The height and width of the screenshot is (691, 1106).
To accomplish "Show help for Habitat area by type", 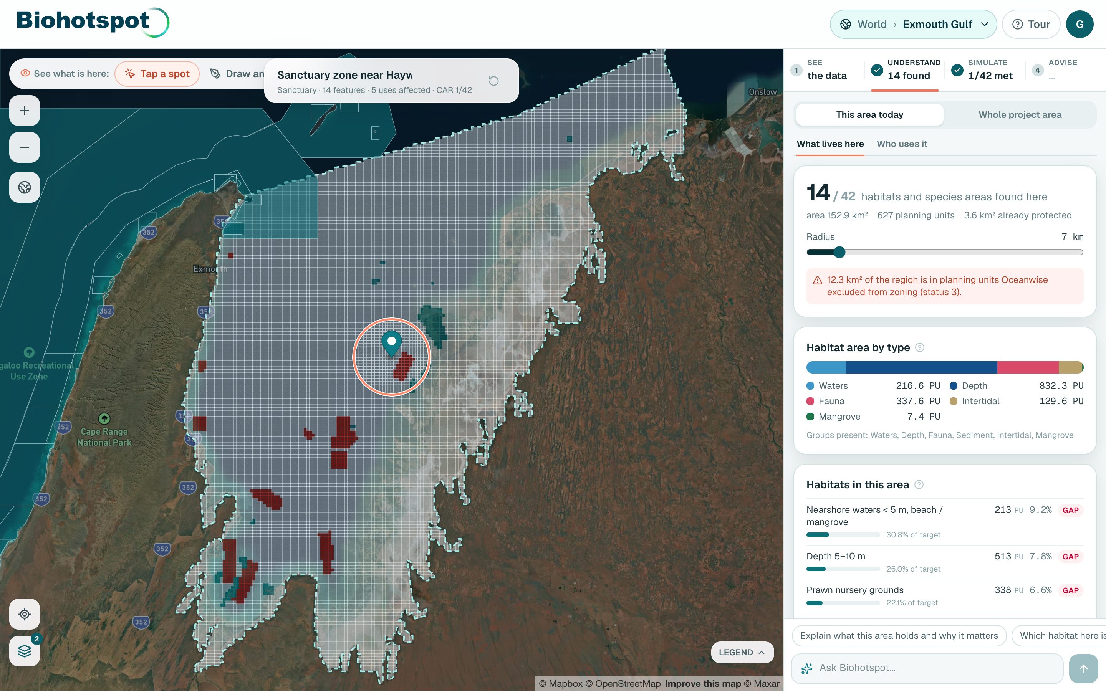I will coord(920,348).
